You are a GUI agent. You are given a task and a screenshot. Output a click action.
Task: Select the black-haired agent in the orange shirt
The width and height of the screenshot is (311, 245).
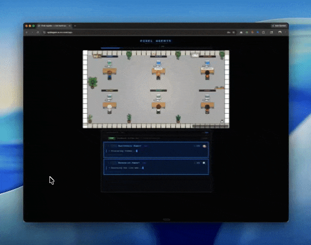[x=207, y=75]
